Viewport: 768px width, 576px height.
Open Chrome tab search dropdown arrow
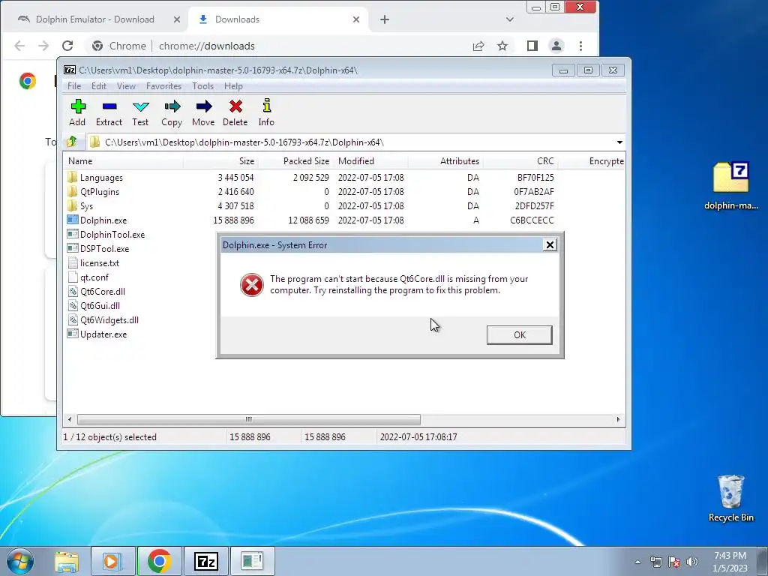click(509, 19)
